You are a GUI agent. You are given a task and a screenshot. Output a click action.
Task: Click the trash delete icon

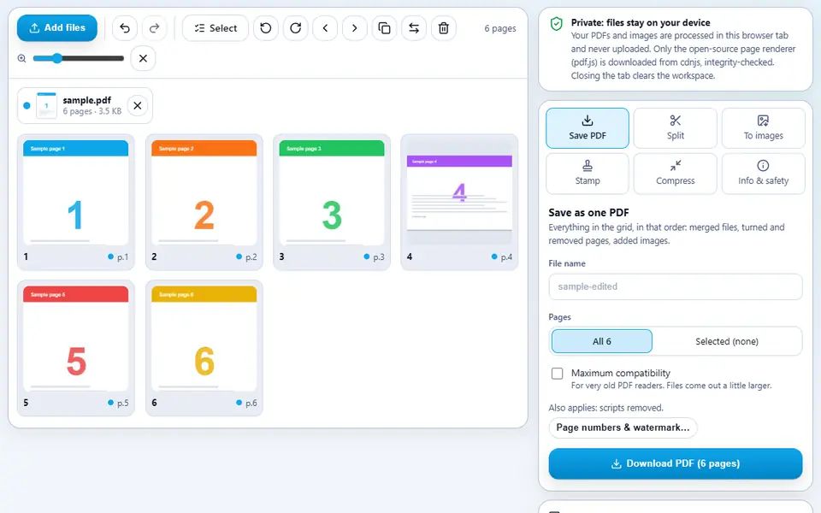[x=444, y=27]
